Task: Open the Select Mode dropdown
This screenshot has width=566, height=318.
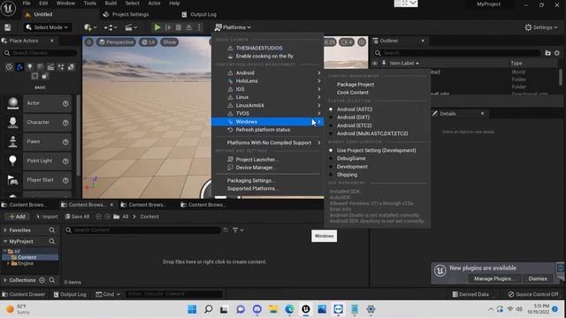Action: point(47,27)
